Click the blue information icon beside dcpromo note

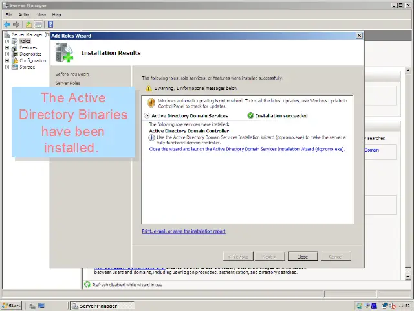151,137
